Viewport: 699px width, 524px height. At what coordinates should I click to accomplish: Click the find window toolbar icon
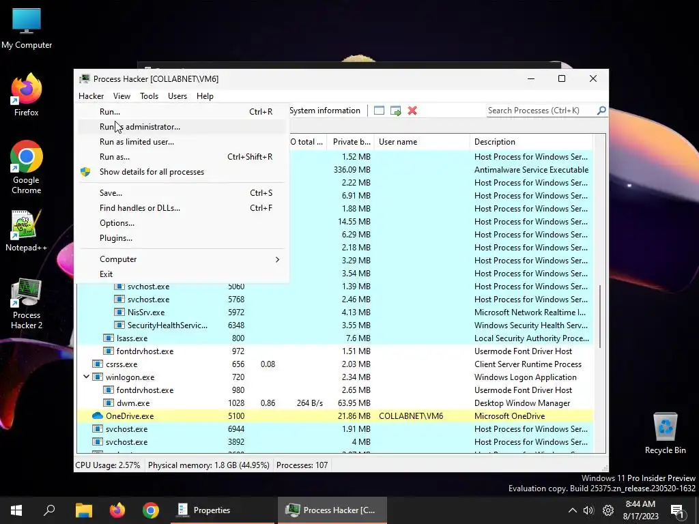[x=379, y=111]
